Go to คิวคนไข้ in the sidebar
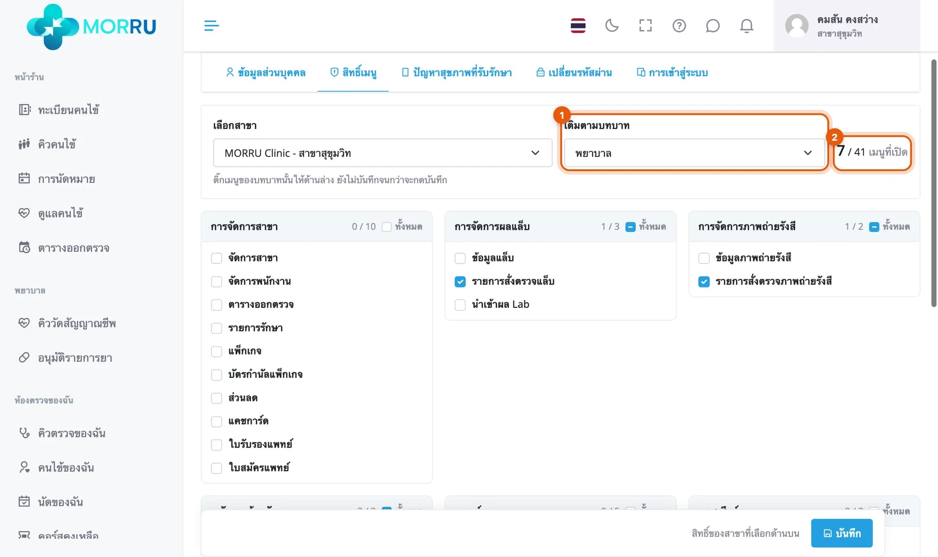 coord(47,144)
